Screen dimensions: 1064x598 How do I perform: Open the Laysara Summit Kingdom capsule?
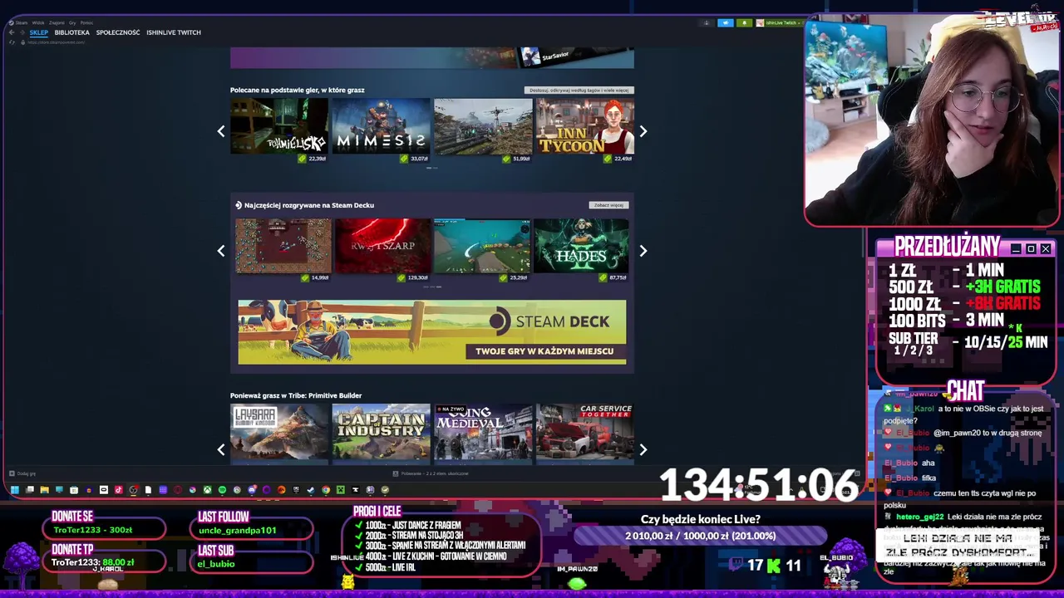pyautogui.click(x=279, y=432)
